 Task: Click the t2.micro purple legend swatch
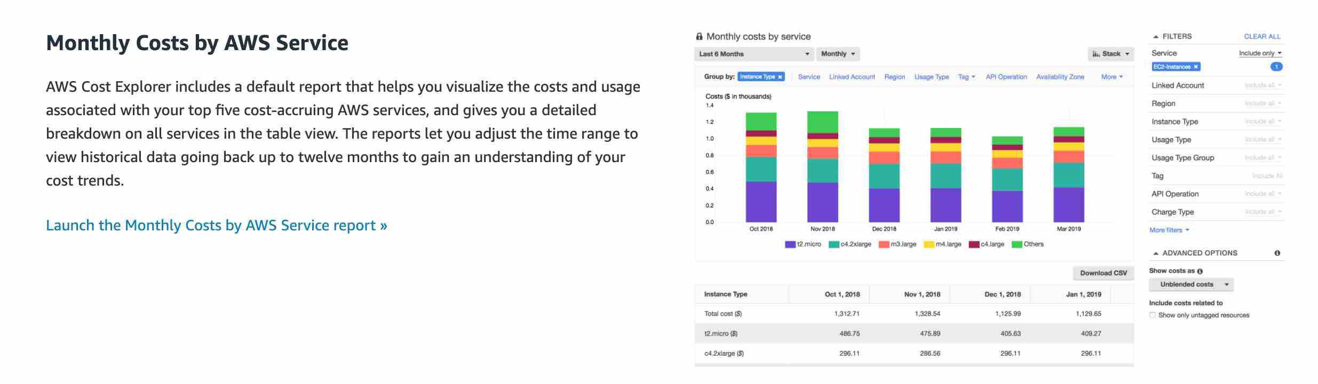coord(790,244)
